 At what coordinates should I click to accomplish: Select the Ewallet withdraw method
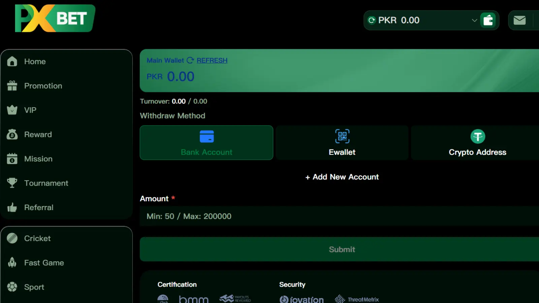coord(342,143)
